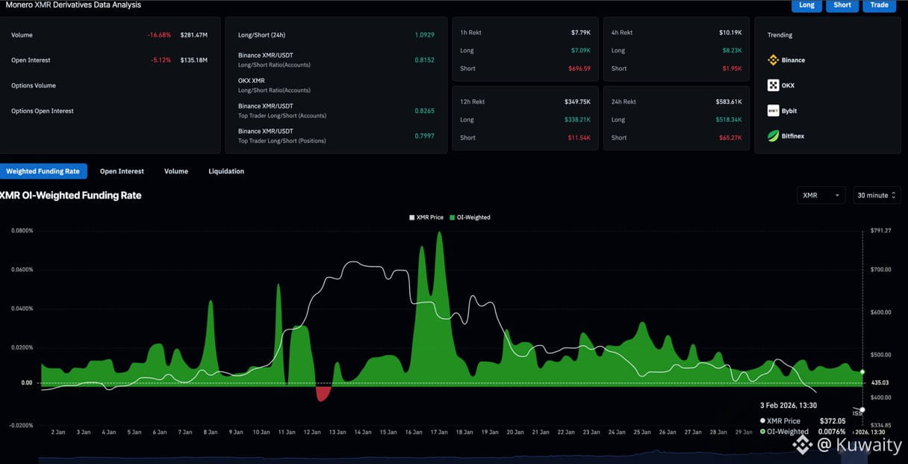
Task: Open the 30 minute interval dropdown
Action: 877,195
